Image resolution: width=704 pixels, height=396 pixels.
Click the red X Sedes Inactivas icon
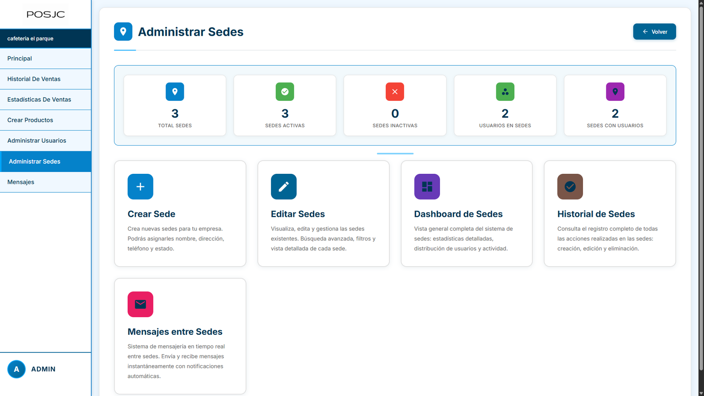pyautogui.click(x=395, y=92)
